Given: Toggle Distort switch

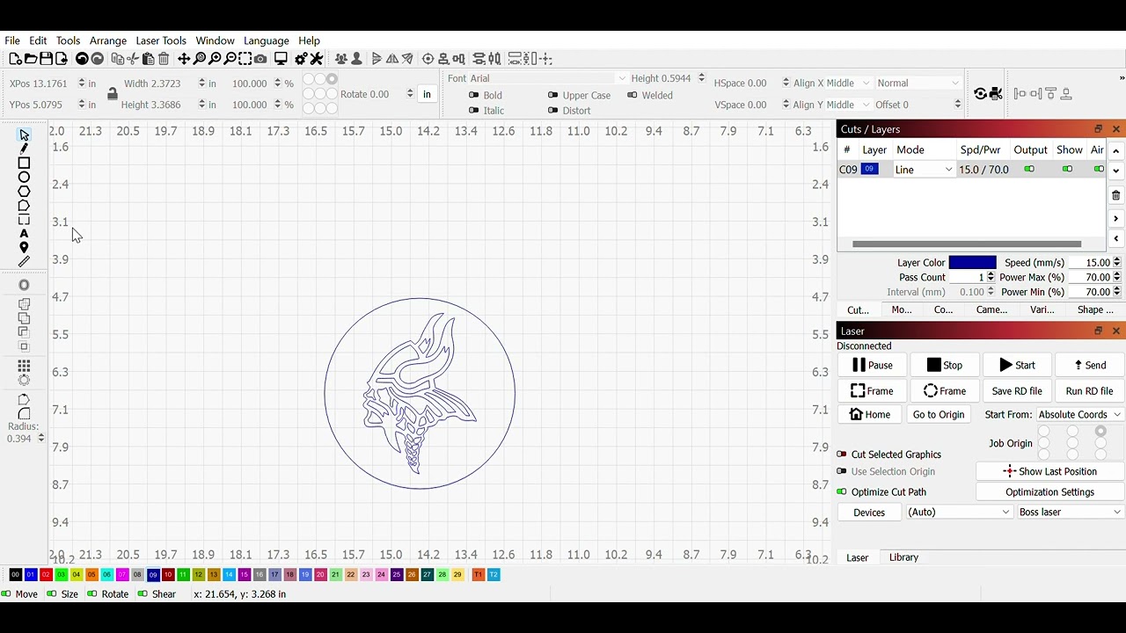Looking at the screenshot, I should tap(552, 110).
